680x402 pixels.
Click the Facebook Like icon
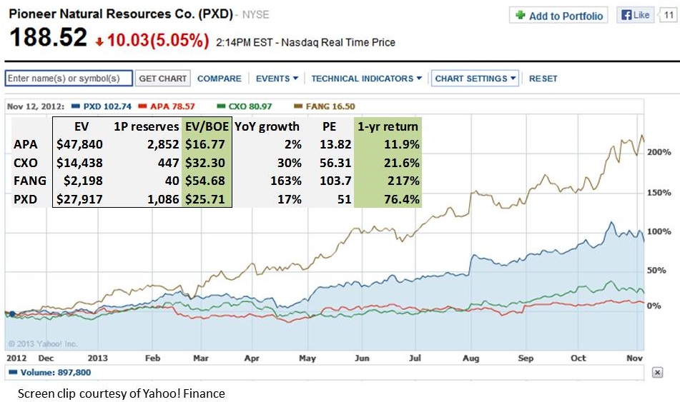pos(626,15)
